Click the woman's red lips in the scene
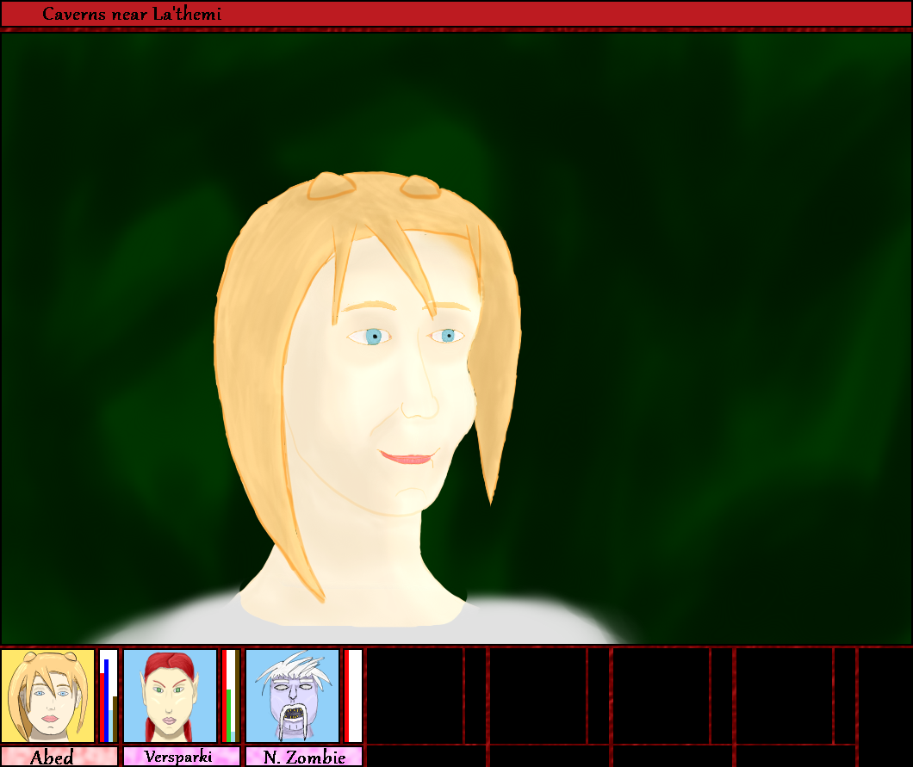This screenshot has width=913, height=767. point(405,457)
